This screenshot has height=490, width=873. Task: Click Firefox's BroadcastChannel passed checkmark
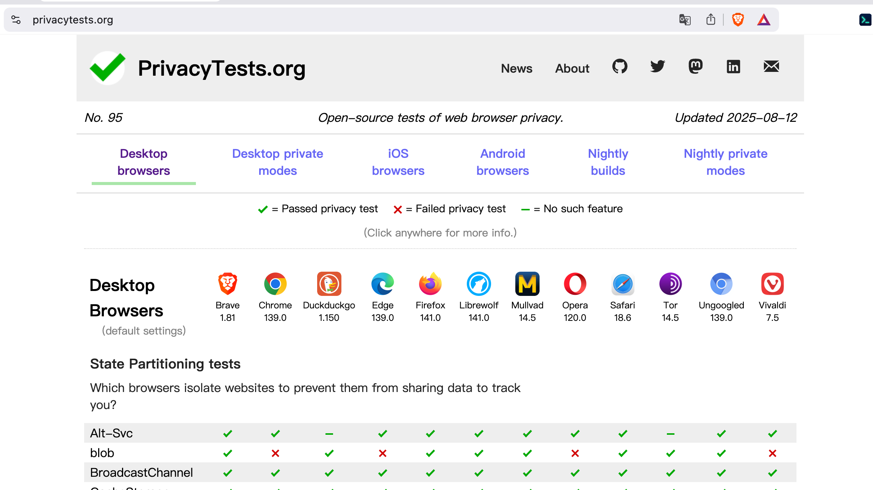pos(430,473)
